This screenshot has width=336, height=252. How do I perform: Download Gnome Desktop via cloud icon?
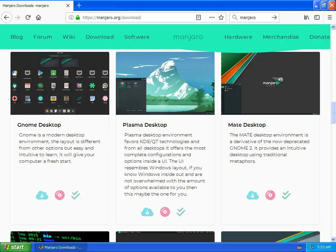(x=42, y=195)
